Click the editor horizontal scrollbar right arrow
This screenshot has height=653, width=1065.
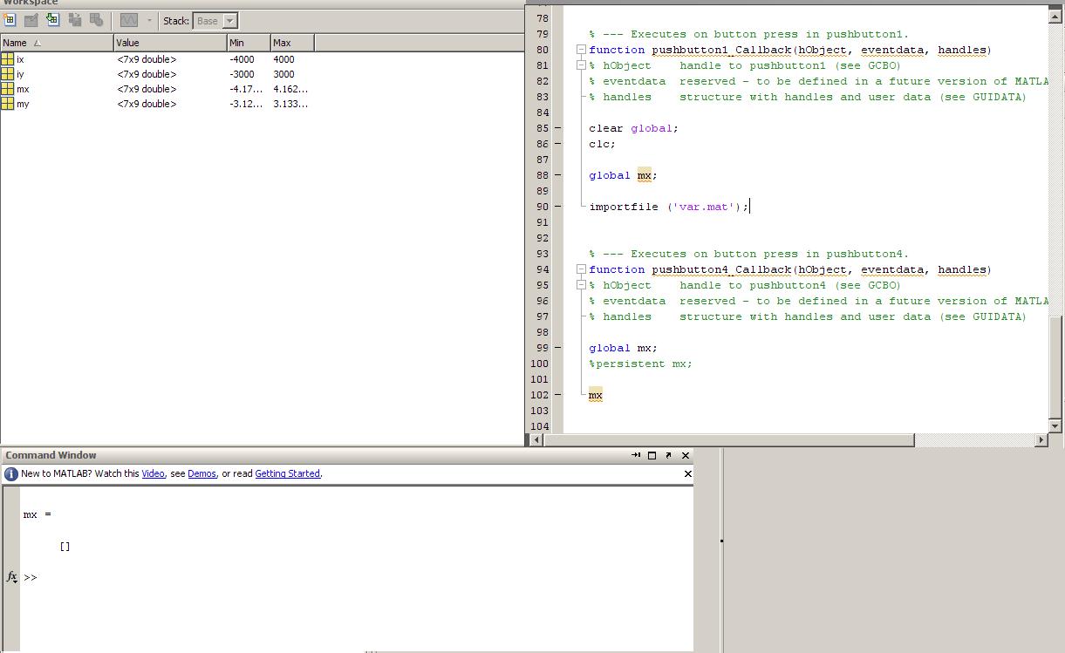1041,440
